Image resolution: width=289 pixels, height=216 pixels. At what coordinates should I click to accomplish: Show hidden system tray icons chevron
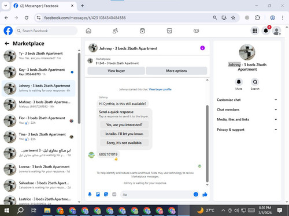[223, 210]
